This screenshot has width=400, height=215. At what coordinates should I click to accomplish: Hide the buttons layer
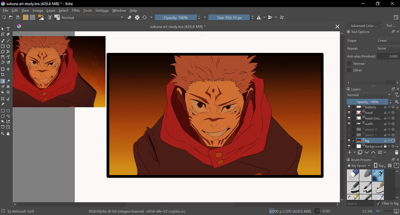coord(349,107)
